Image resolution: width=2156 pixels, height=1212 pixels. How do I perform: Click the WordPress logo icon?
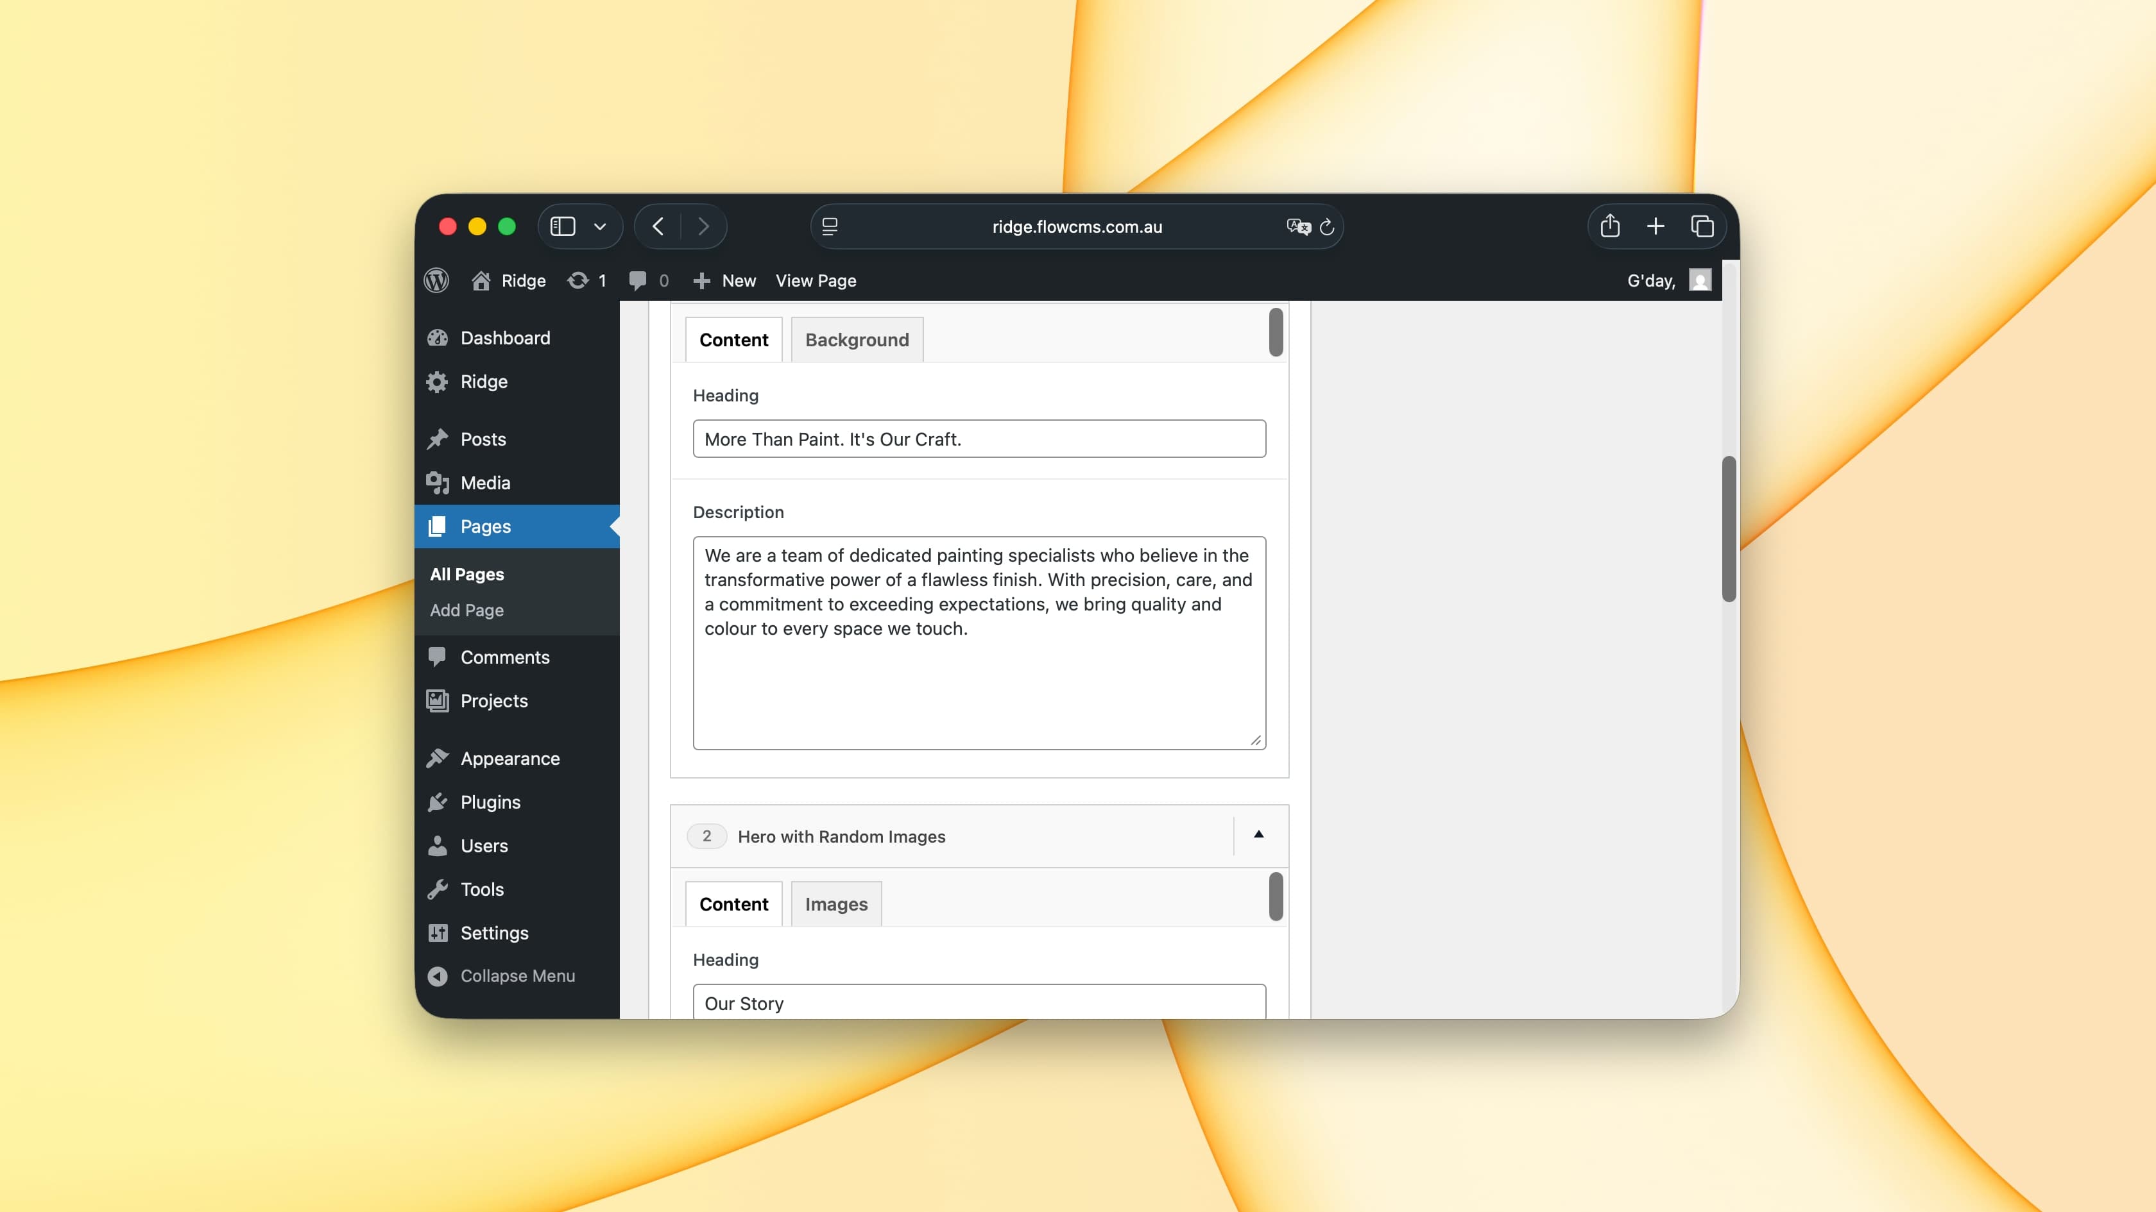click(436, 280)
